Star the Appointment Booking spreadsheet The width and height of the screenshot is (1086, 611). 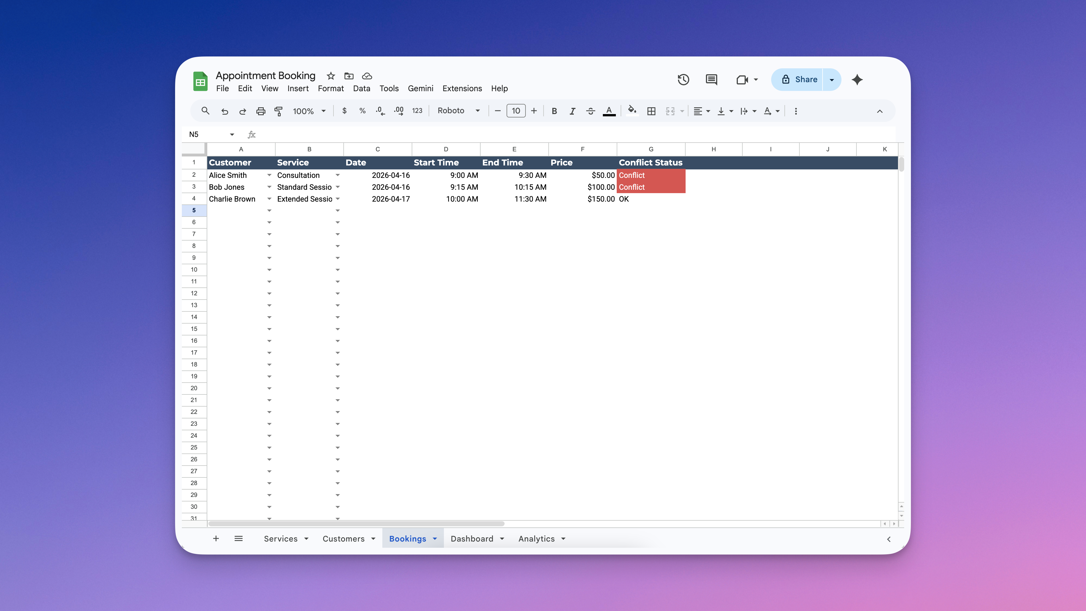pyautogui.click(x=331, y=76)
